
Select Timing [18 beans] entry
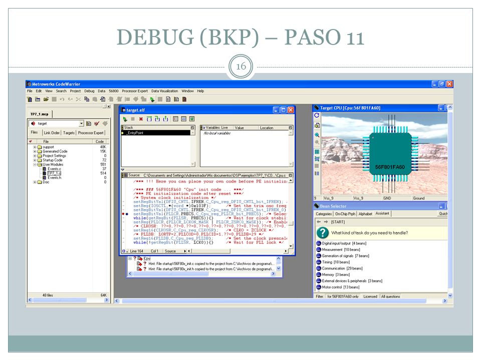click(x=336, y=262)
